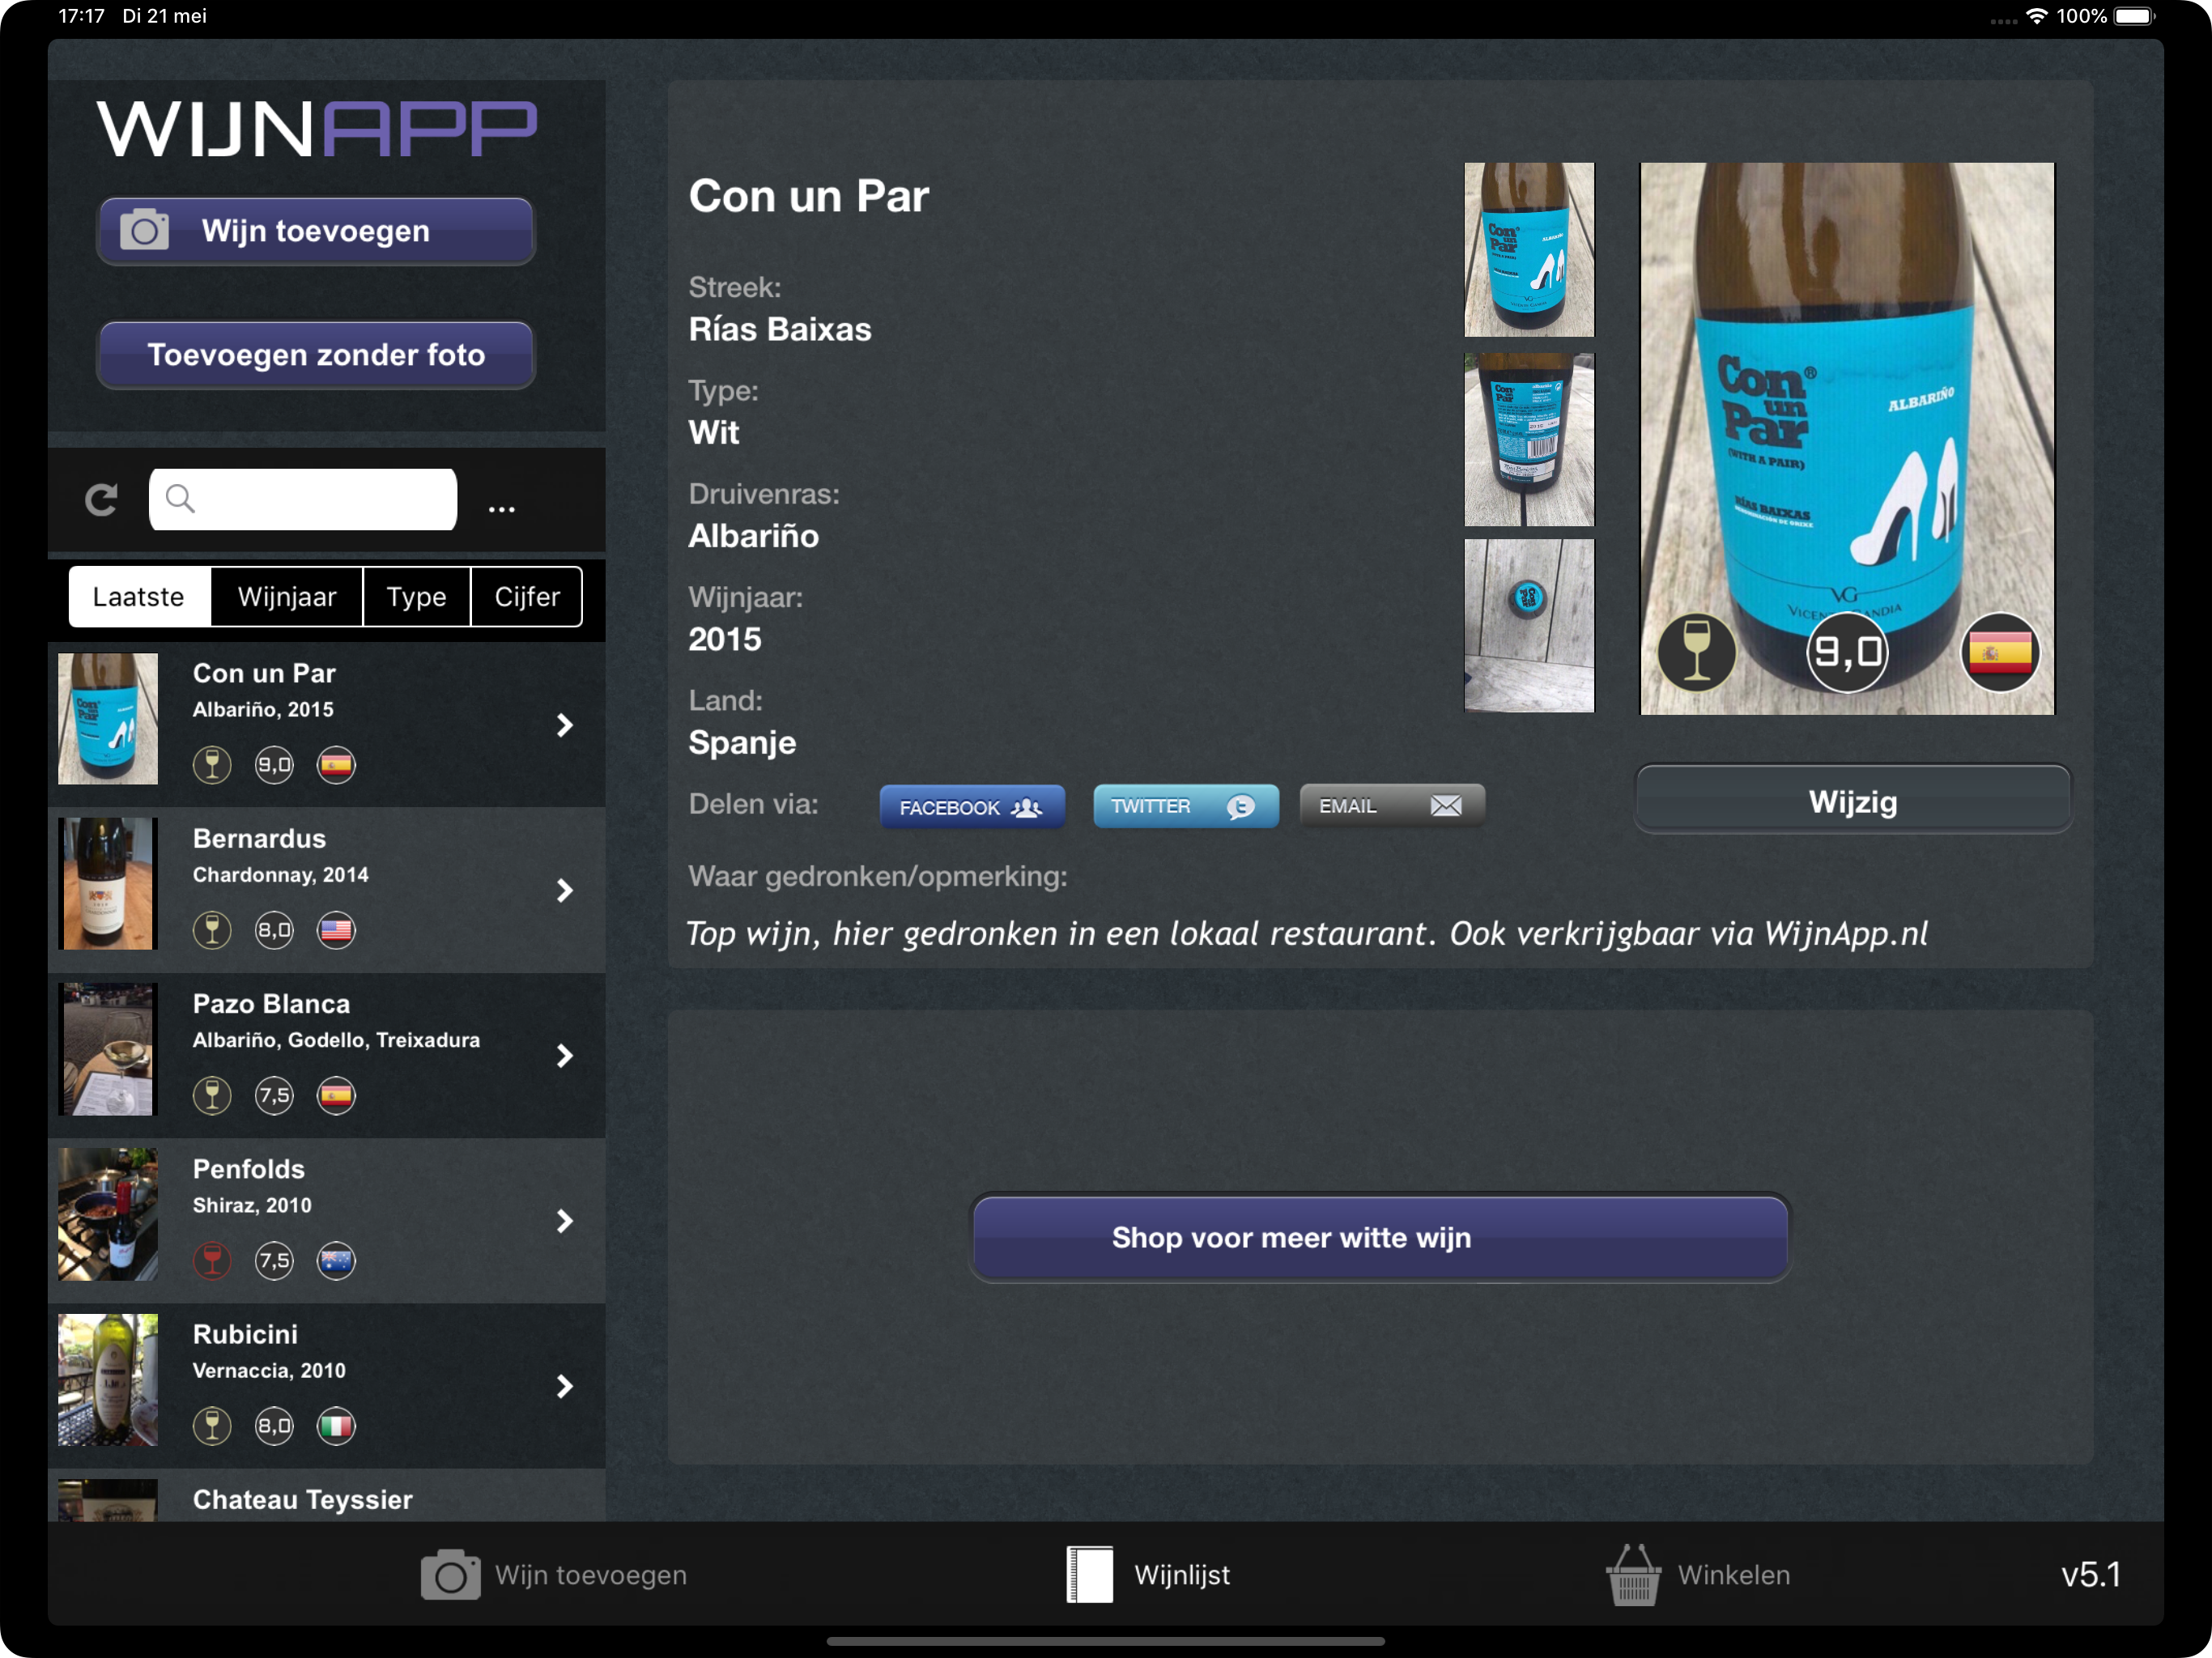The image size is (2212, 1658).
Task: Click the v5.1 version label
Action: (x=2091, y=1575)
